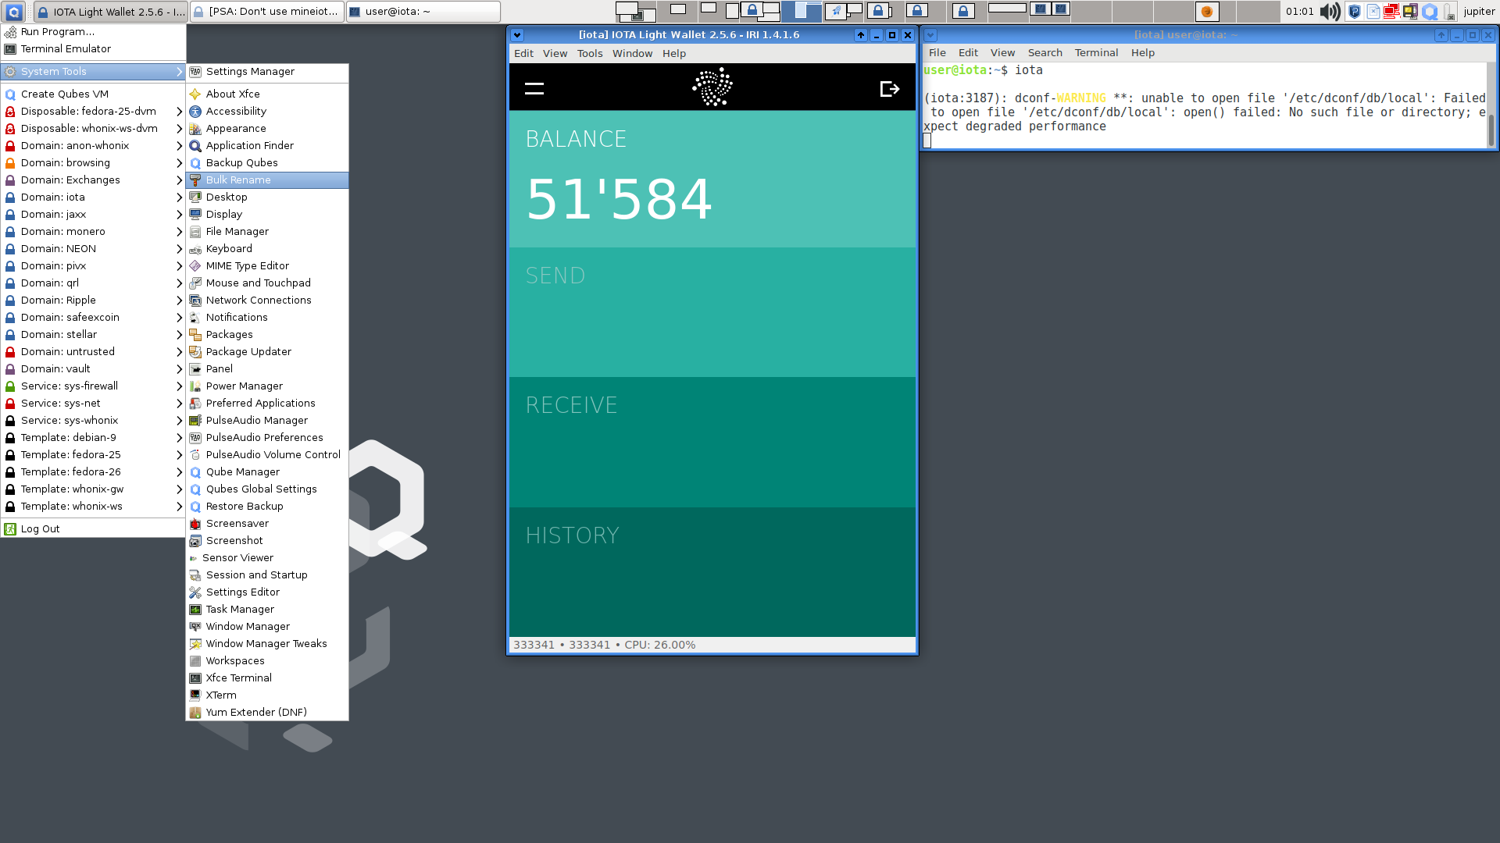Switch to PSA Don't use mineiot taskbar window
Image resolution: width=1500 pixels, height=843 pixels.
[x=266, y=12]
